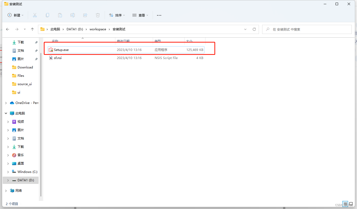Screen dimensions: 357x209
Task: Expand the DATA1 (D:) tree node
Action: (x=8, y=180)
